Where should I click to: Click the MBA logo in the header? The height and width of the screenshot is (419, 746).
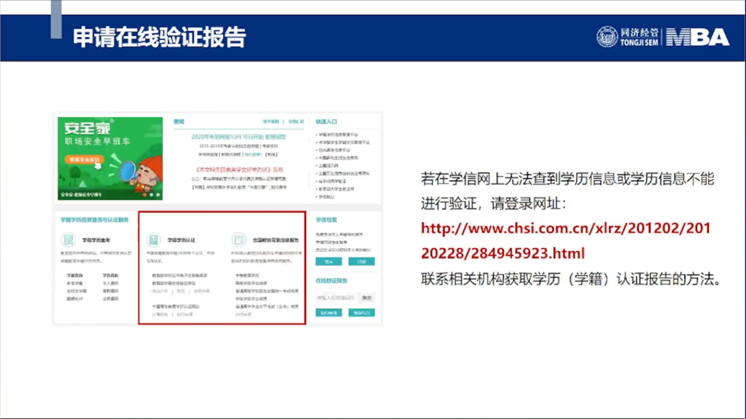coord(698,37)
